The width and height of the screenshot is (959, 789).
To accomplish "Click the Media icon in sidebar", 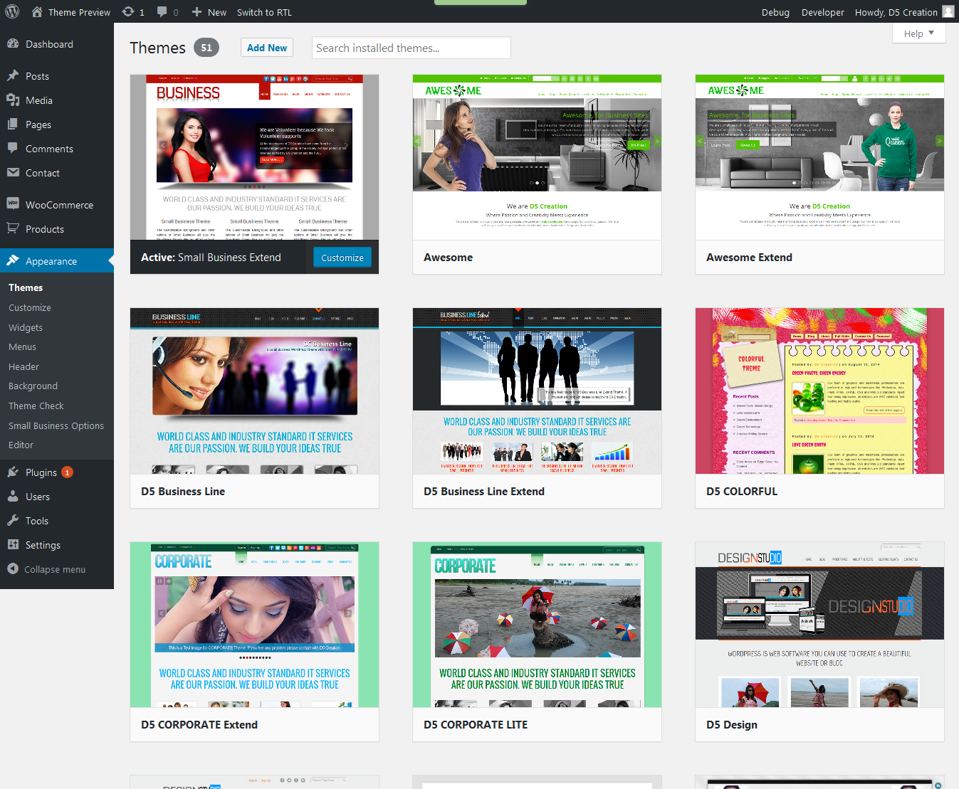I will 13,100.
